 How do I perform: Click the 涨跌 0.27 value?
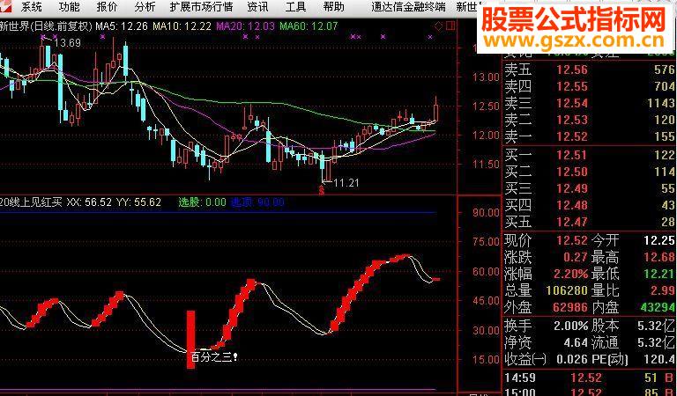tap(576, 257)
